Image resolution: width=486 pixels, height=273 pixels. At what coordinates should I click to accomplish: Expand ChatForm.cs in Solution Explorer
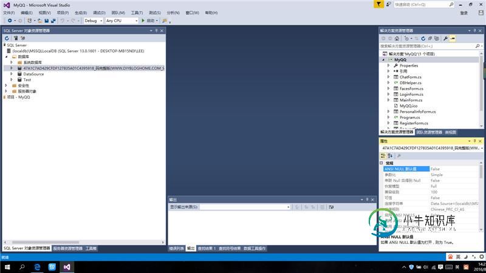click(x=388, y=77)
